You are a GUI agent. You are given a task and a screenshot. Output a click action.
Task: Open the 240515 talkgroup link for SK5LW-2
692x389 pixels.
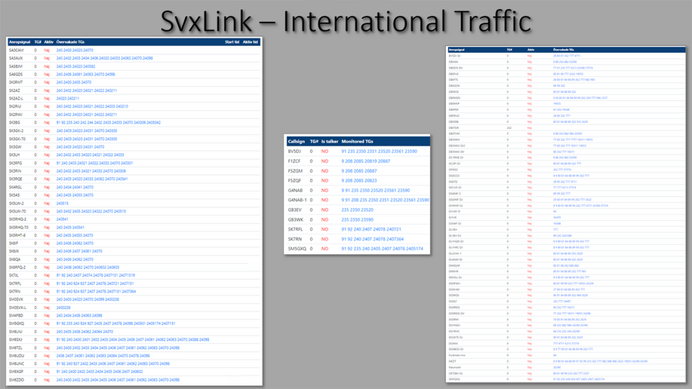[62, 204]
